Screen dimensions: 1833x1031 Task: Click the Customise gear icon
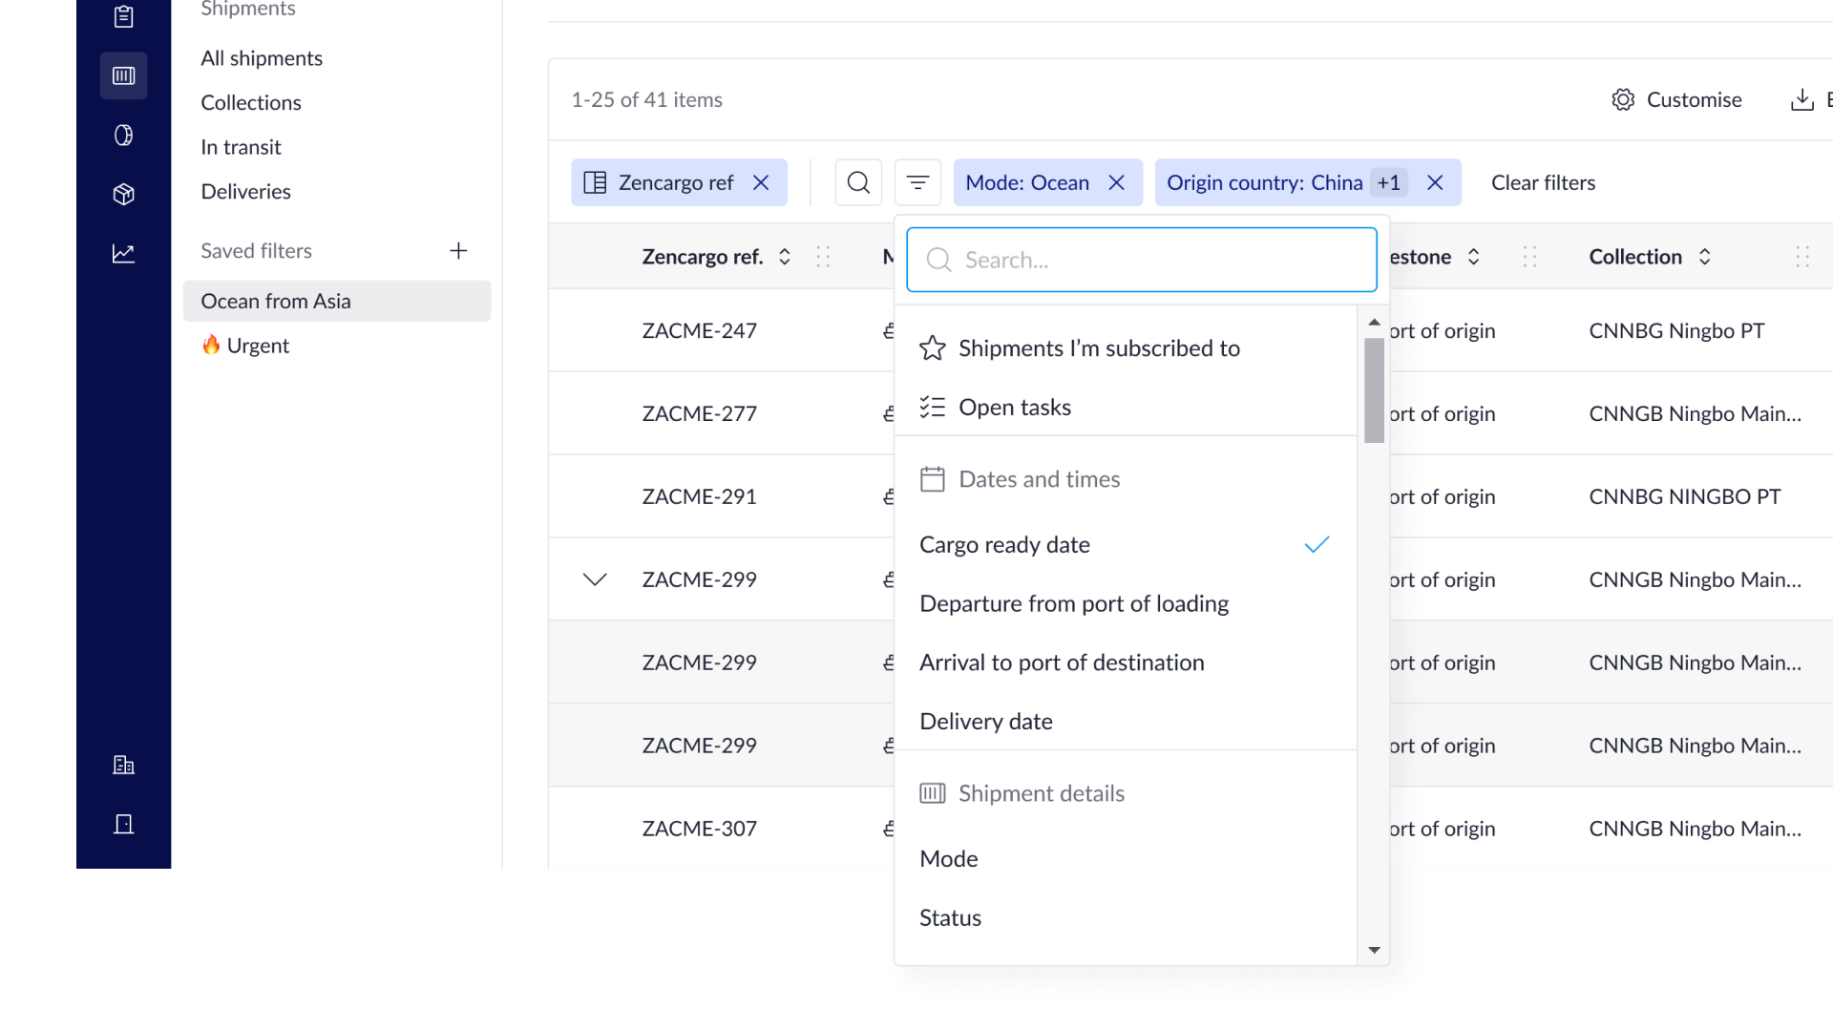1623,99
